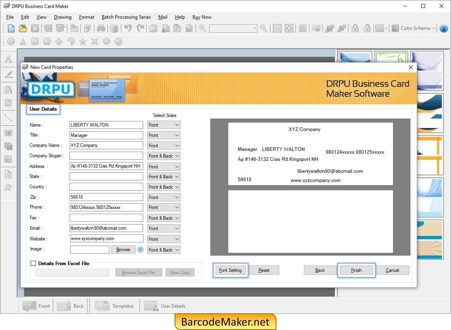
Task: Click the Finish button
Action: 356,270
